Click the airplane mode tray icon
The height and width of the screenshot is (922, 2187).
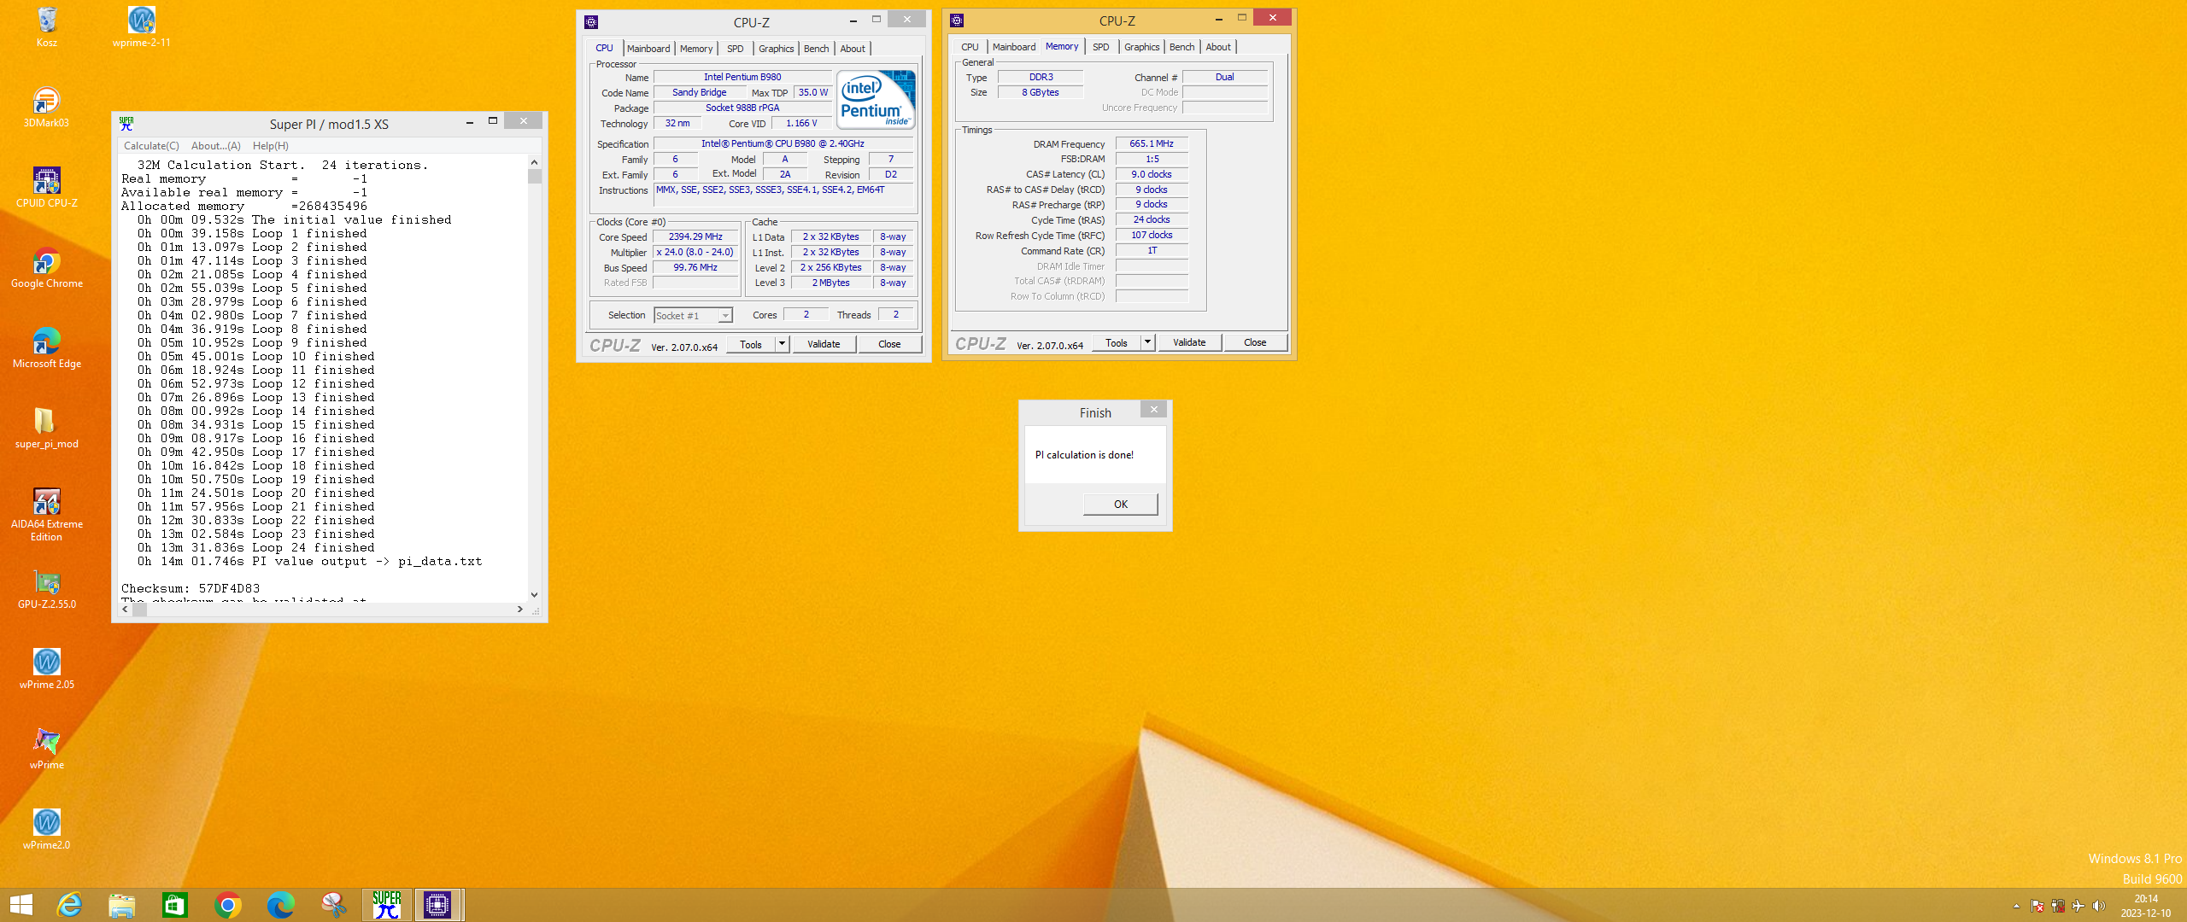coord(2078,906)
